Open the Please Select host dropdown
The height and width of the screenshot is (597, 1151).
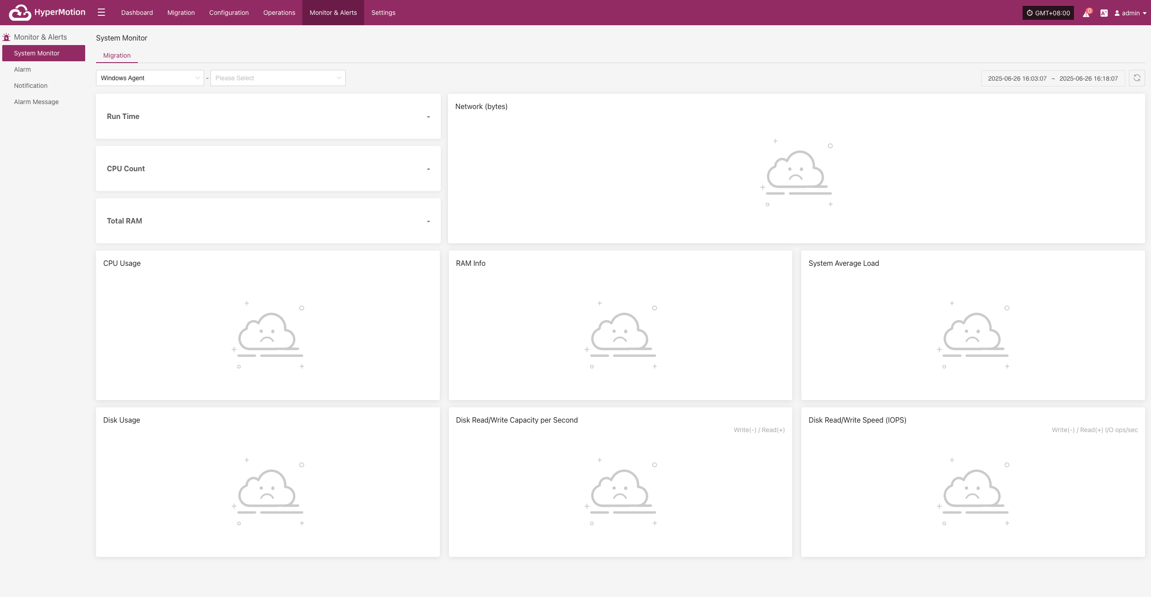click(278, 78)
